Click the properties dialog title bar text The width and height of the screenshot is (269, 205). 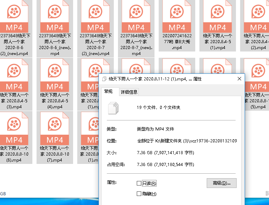[x=155, y=79]
